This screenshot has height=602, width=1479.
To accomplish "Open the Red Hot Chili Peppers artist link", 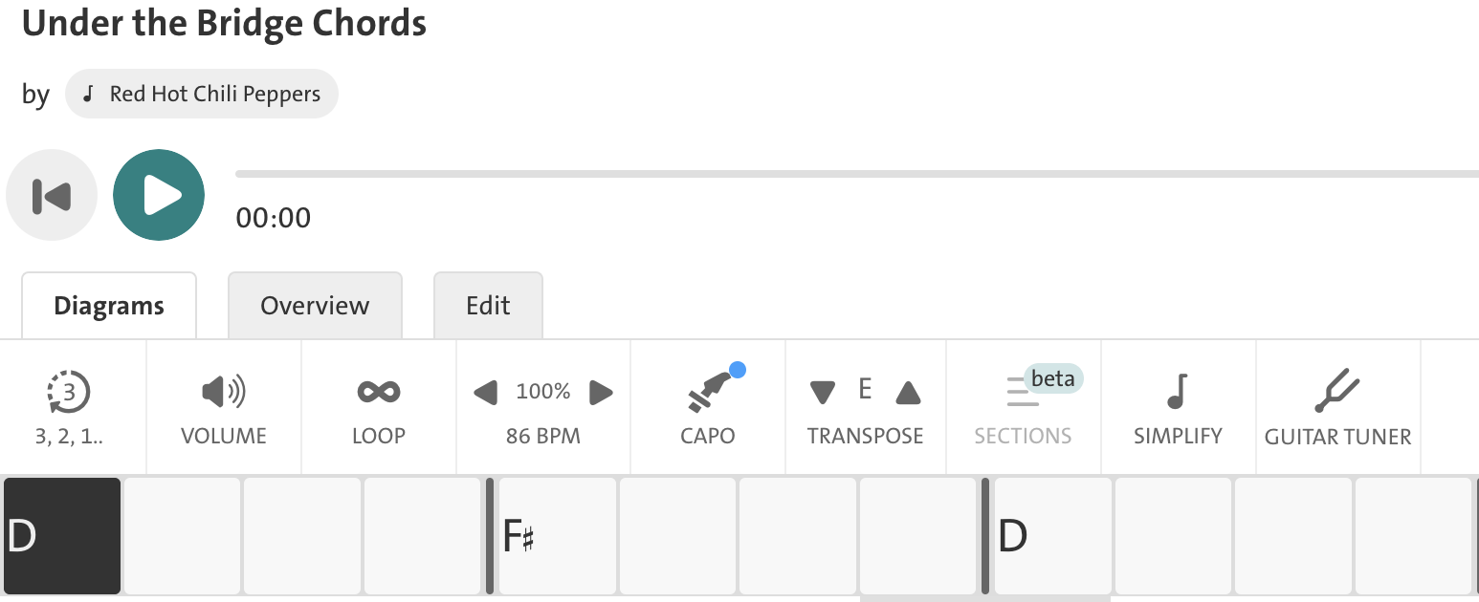I will click(x=202, y=94).
